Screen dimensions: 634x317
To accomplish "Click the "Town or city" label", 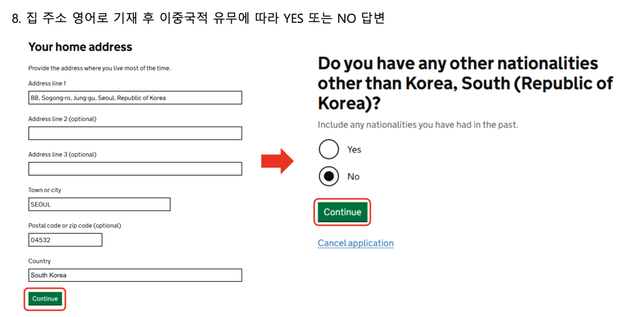I will click(45, 190).
